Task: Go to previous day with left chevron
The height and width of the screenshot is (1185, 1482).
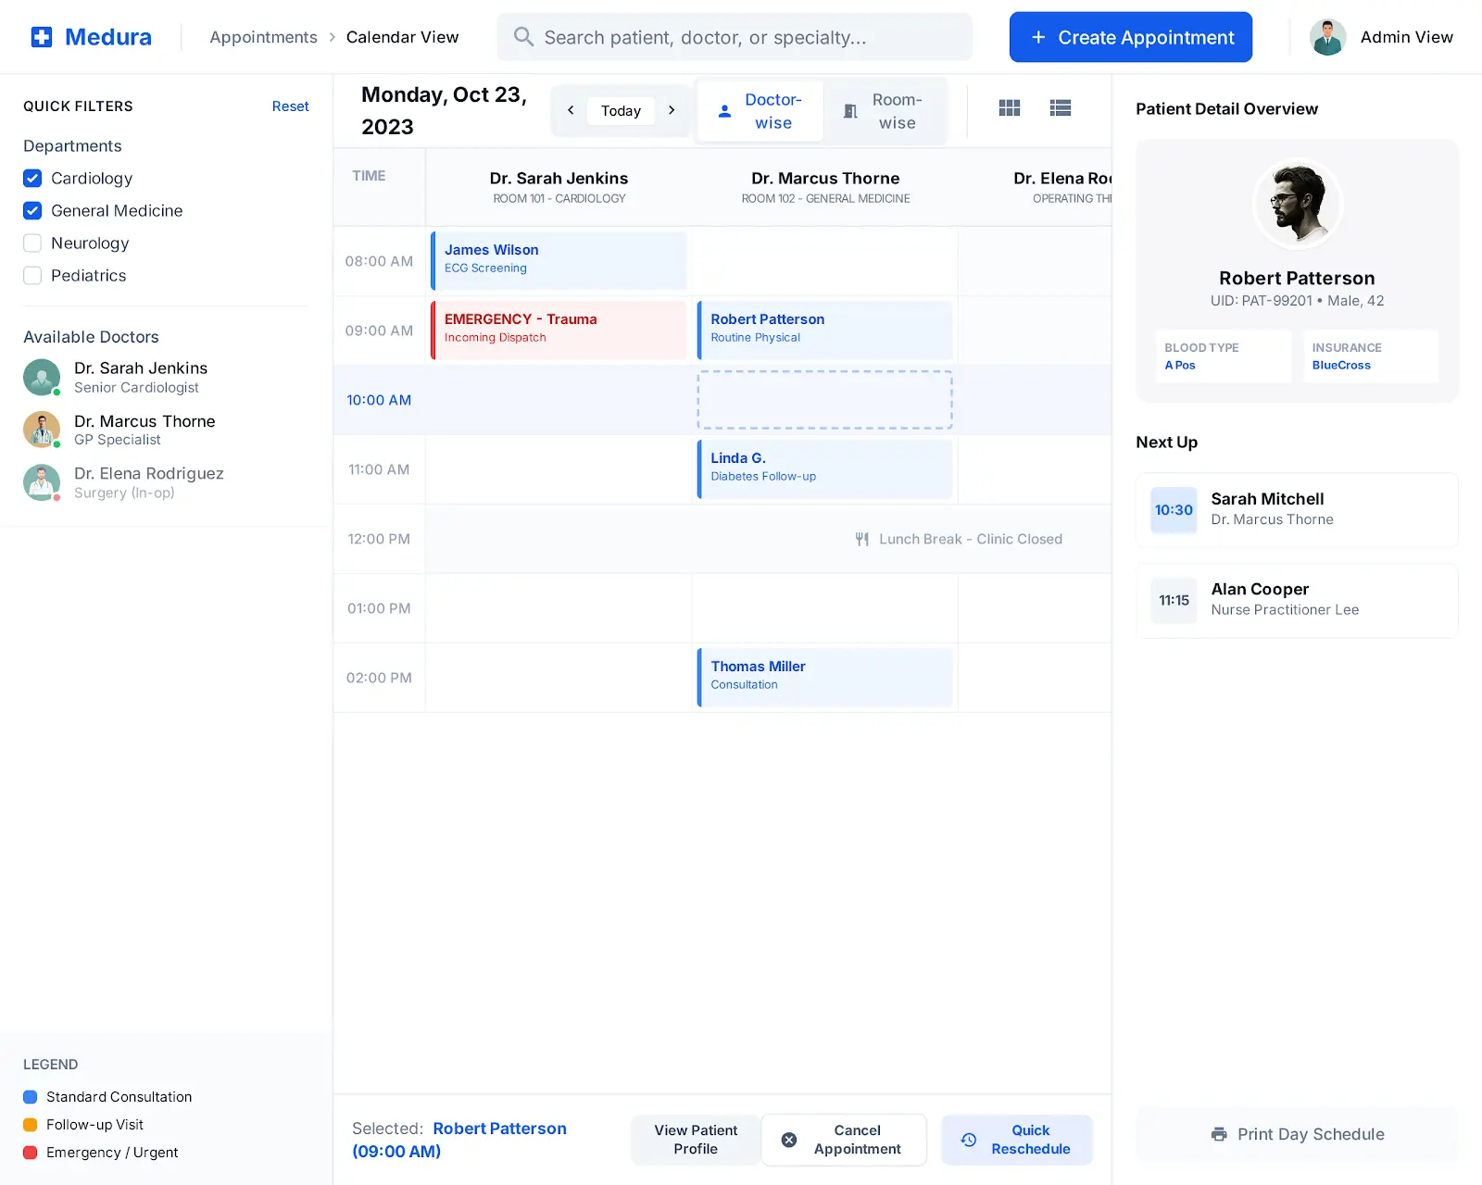Action: tap(571, 110)
